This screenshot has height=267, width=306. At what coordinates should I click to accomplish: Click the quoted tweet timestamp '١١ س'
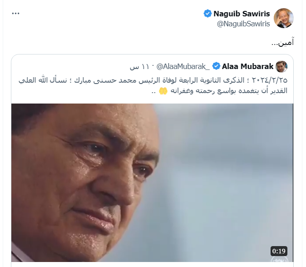coord(141,67)
